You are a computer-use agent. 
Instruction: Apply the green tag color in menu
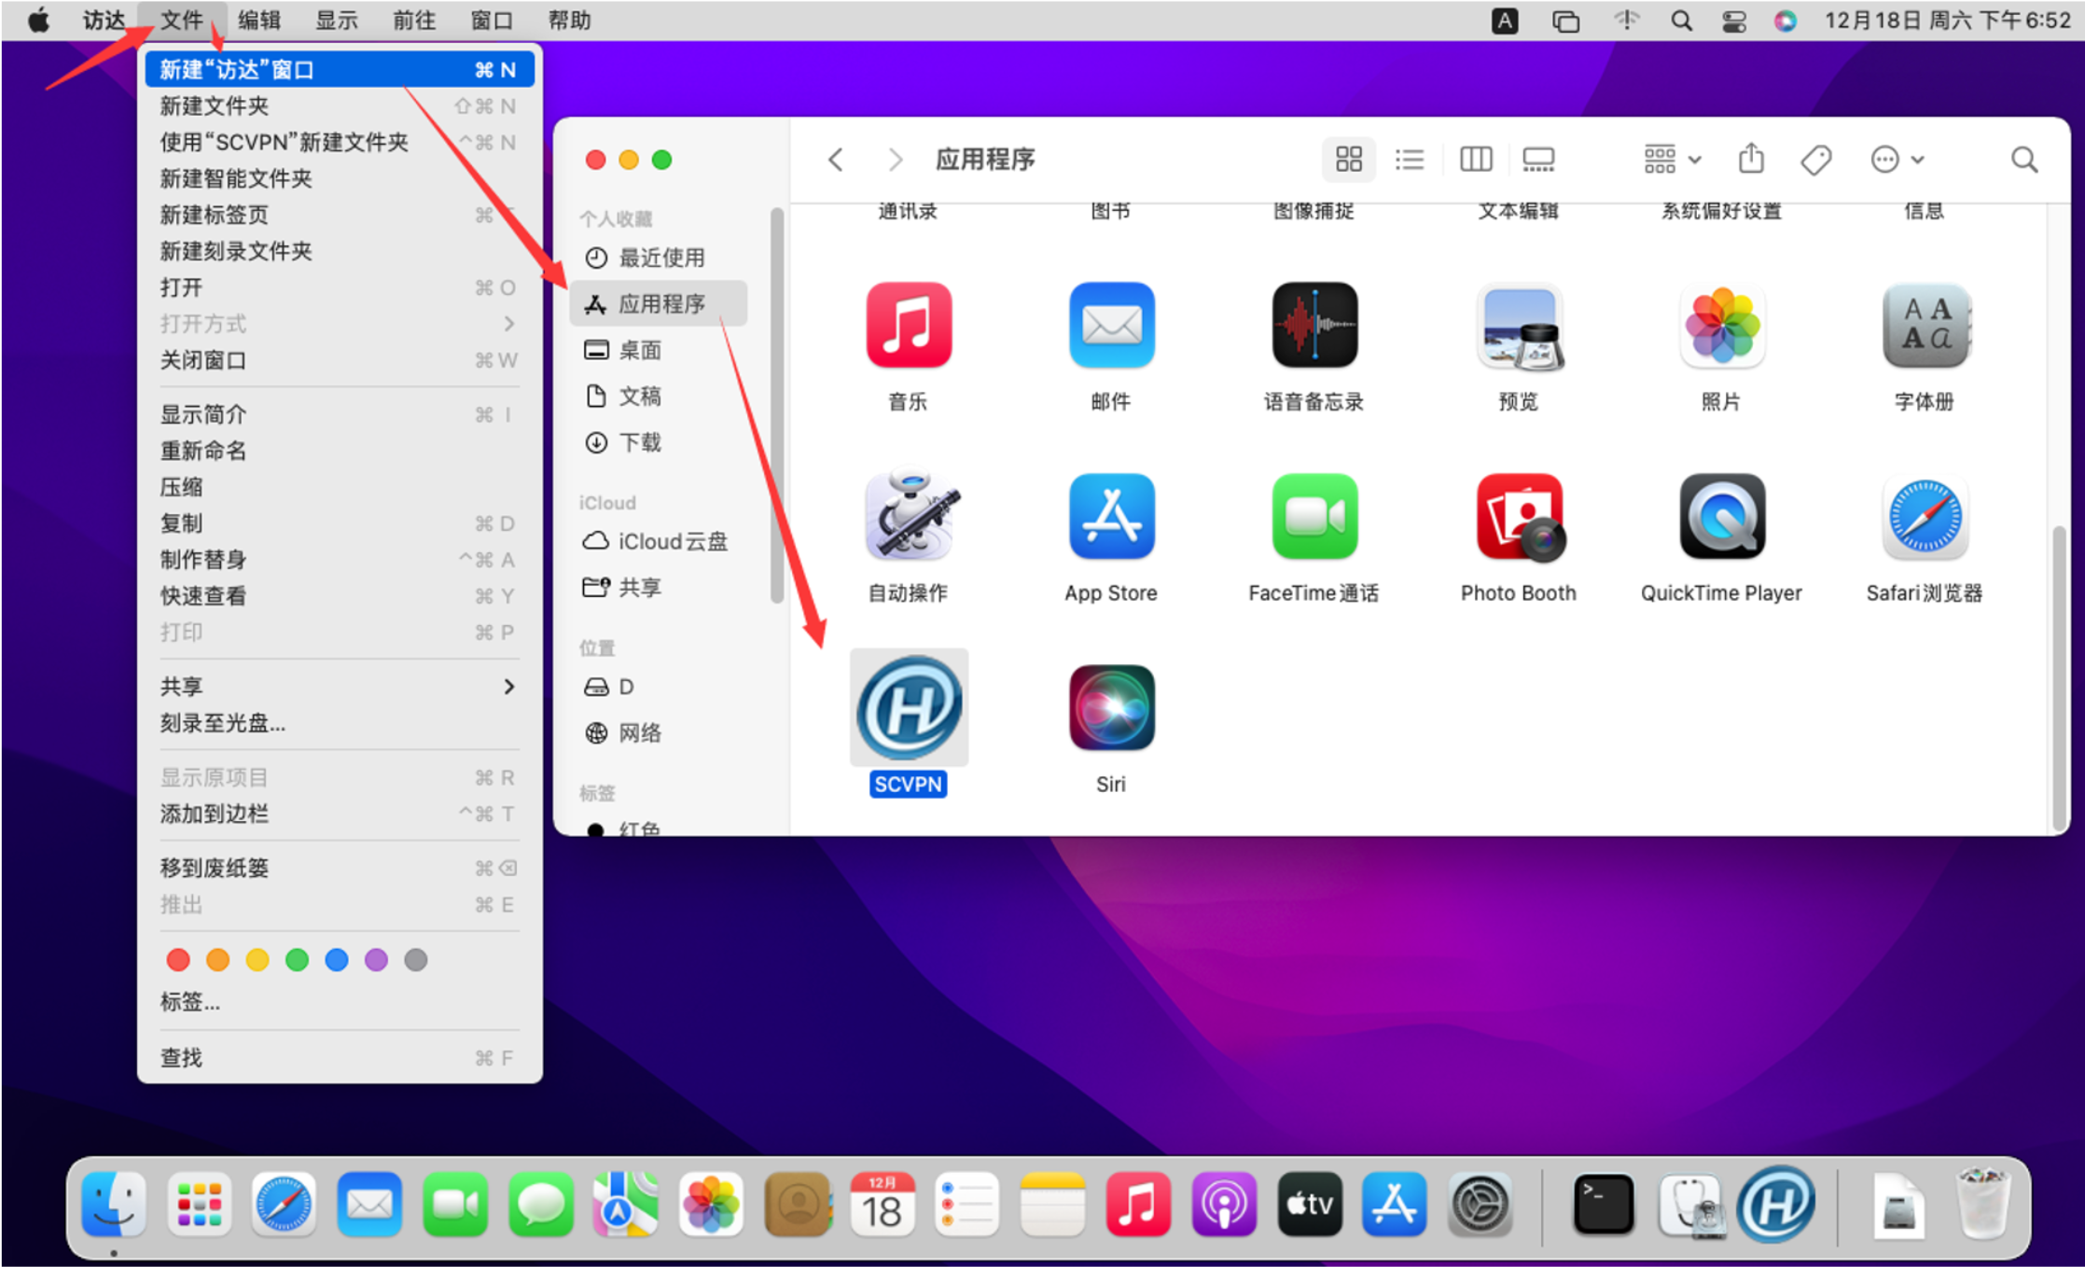tap(297, 960)
